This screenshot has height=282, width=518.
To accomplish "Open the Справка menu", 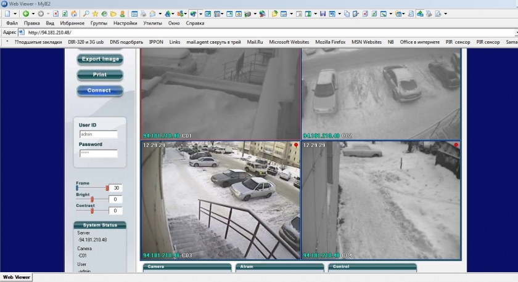I will pos(195,23).
